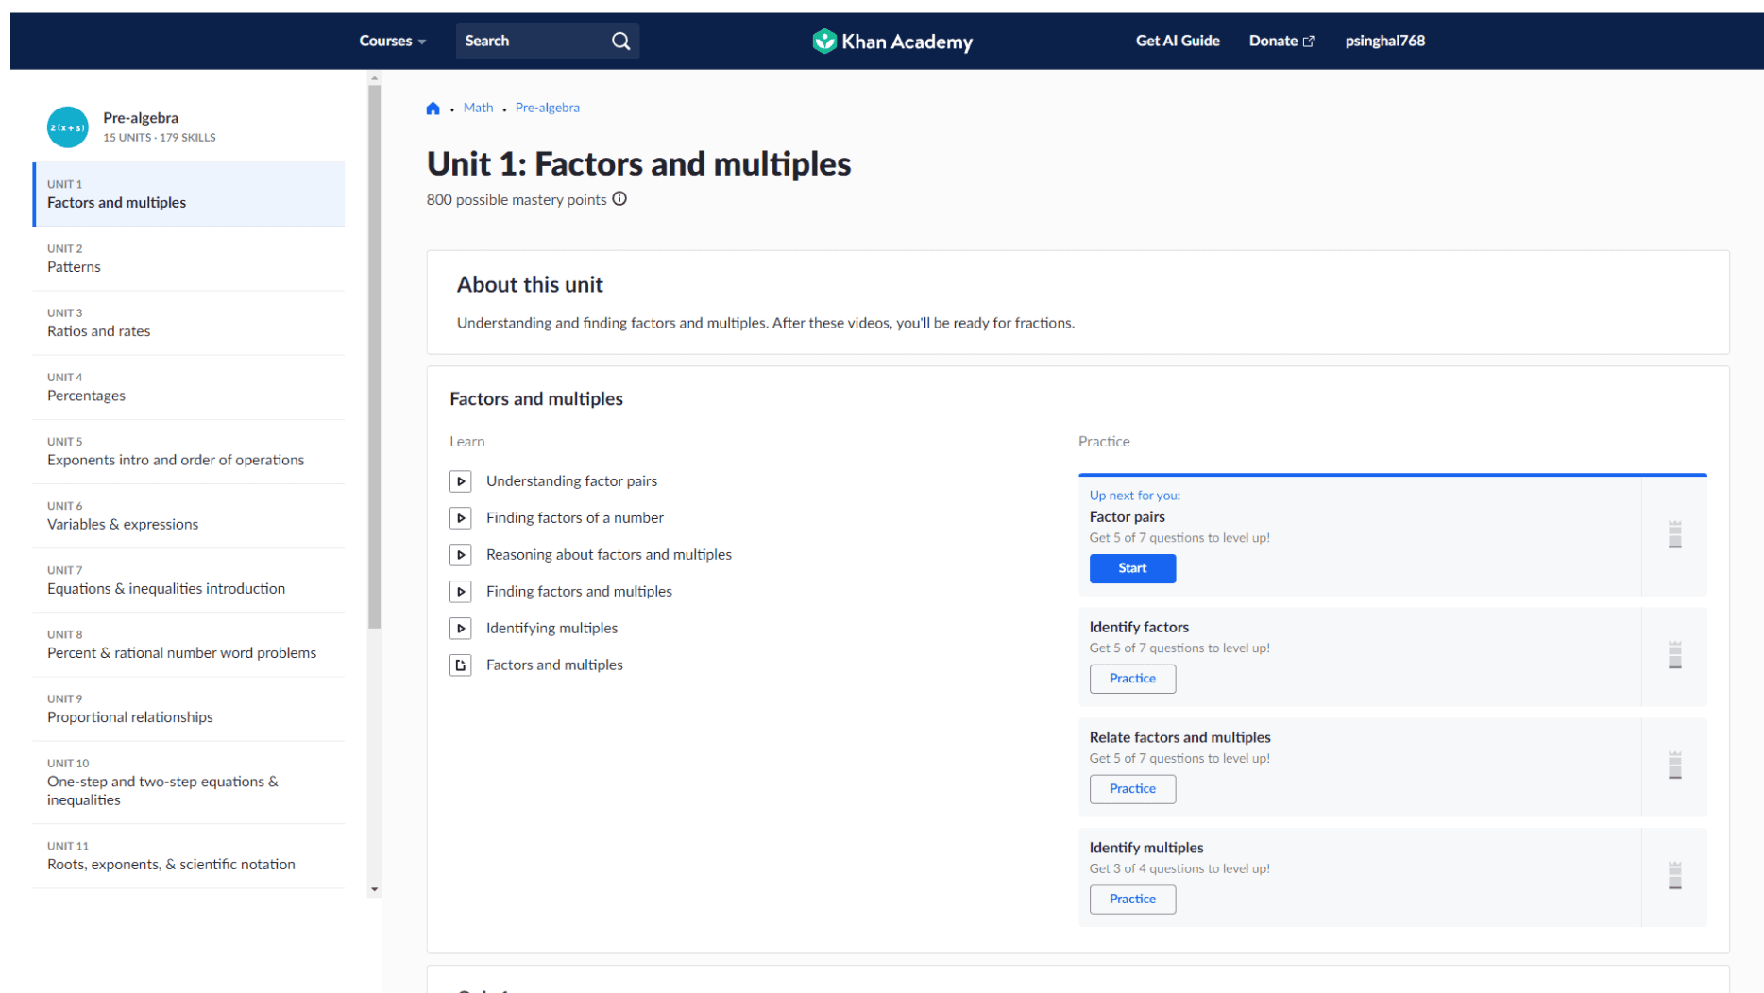The height and width of the screenshot is (993, 1764).
Task: Expand the Courses dropdown menu
Action: [x=392, y=41]
